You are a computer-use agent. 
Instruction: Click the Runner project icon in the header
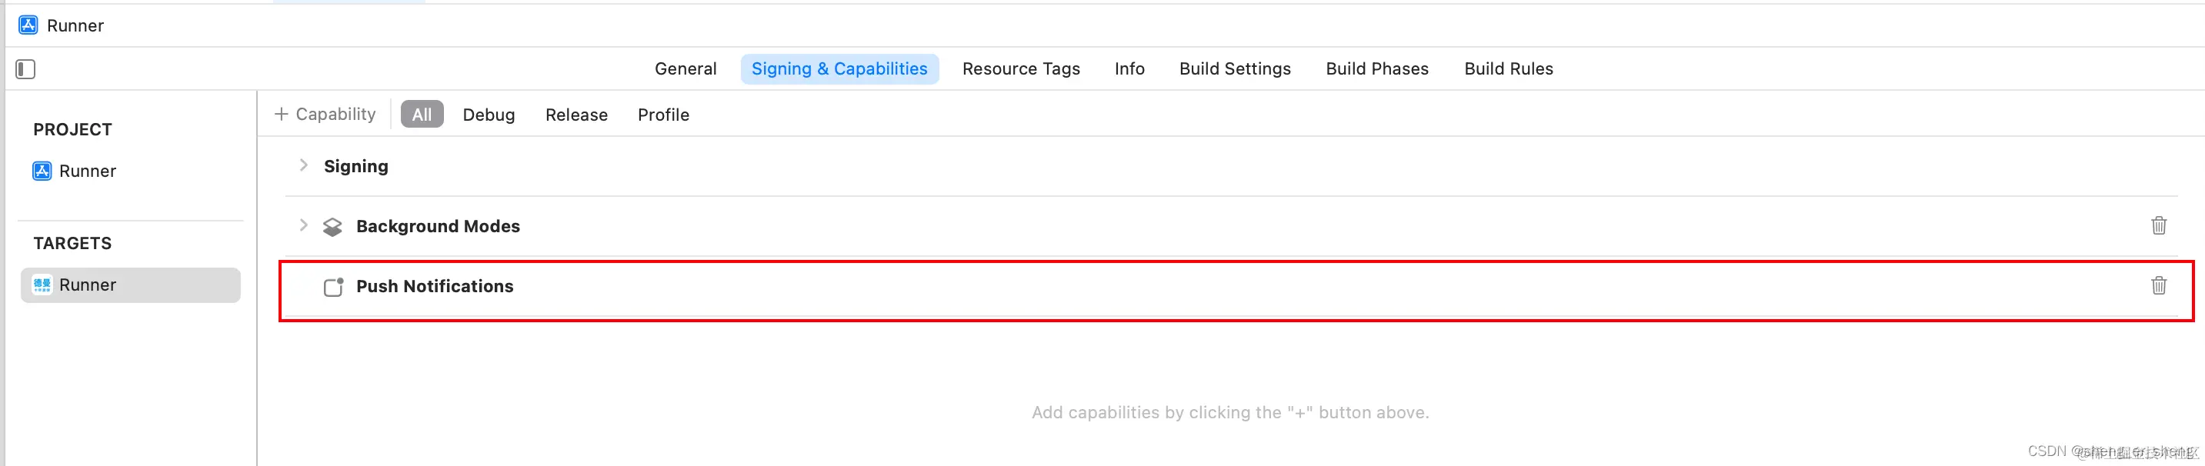pos(28,25)
